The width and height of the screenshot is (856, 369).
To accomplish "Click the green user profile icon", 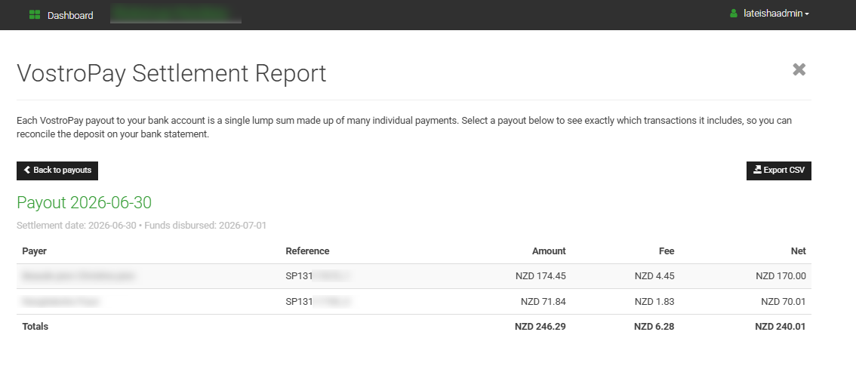I will click(x=734, y=14).
